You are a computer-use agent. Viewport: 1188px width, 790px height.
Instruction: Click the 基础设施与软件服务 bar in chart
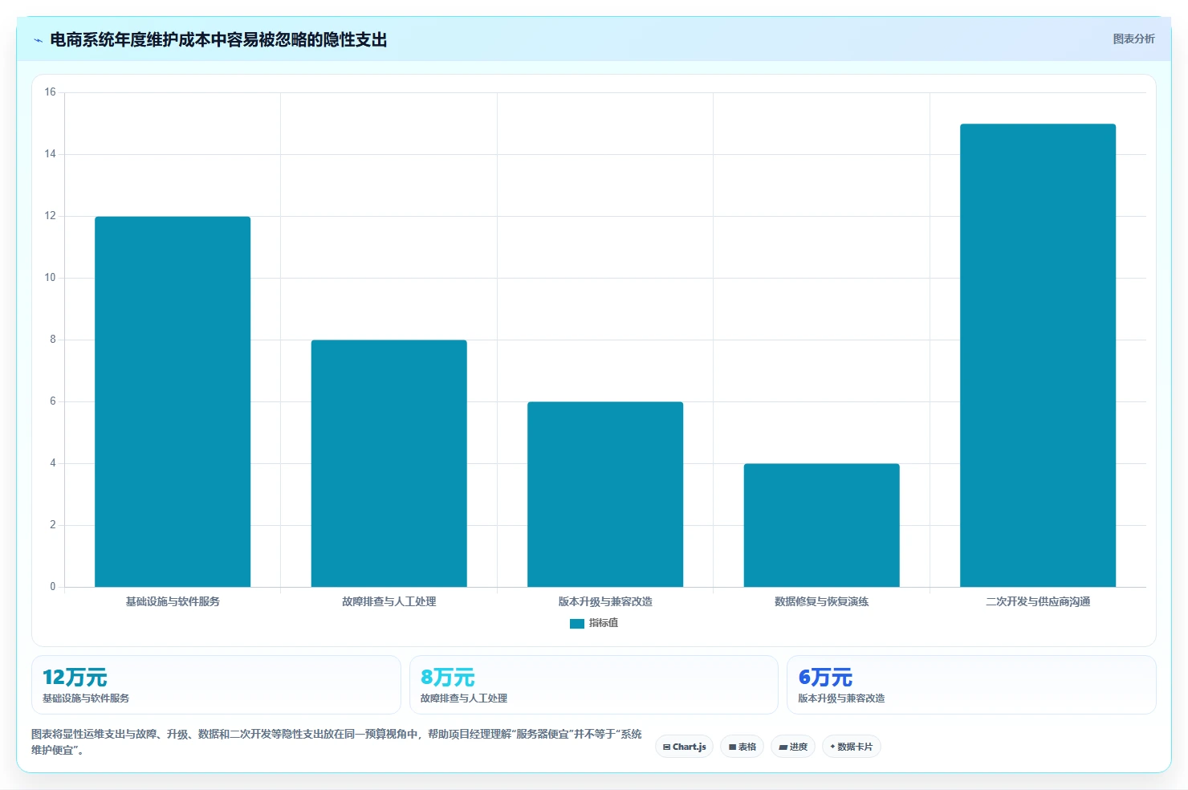(173, 401)
